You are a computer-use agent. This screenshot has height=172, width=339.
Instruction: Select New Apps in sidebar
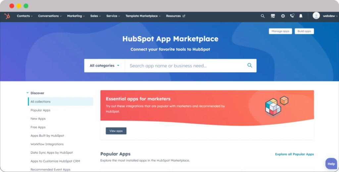pyautogui.click(x=38, y=119)
